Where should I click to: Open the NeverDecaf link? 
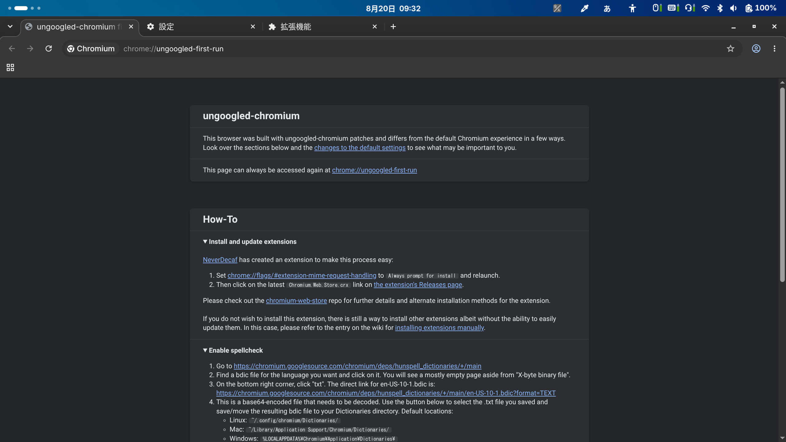click(220, 260)
